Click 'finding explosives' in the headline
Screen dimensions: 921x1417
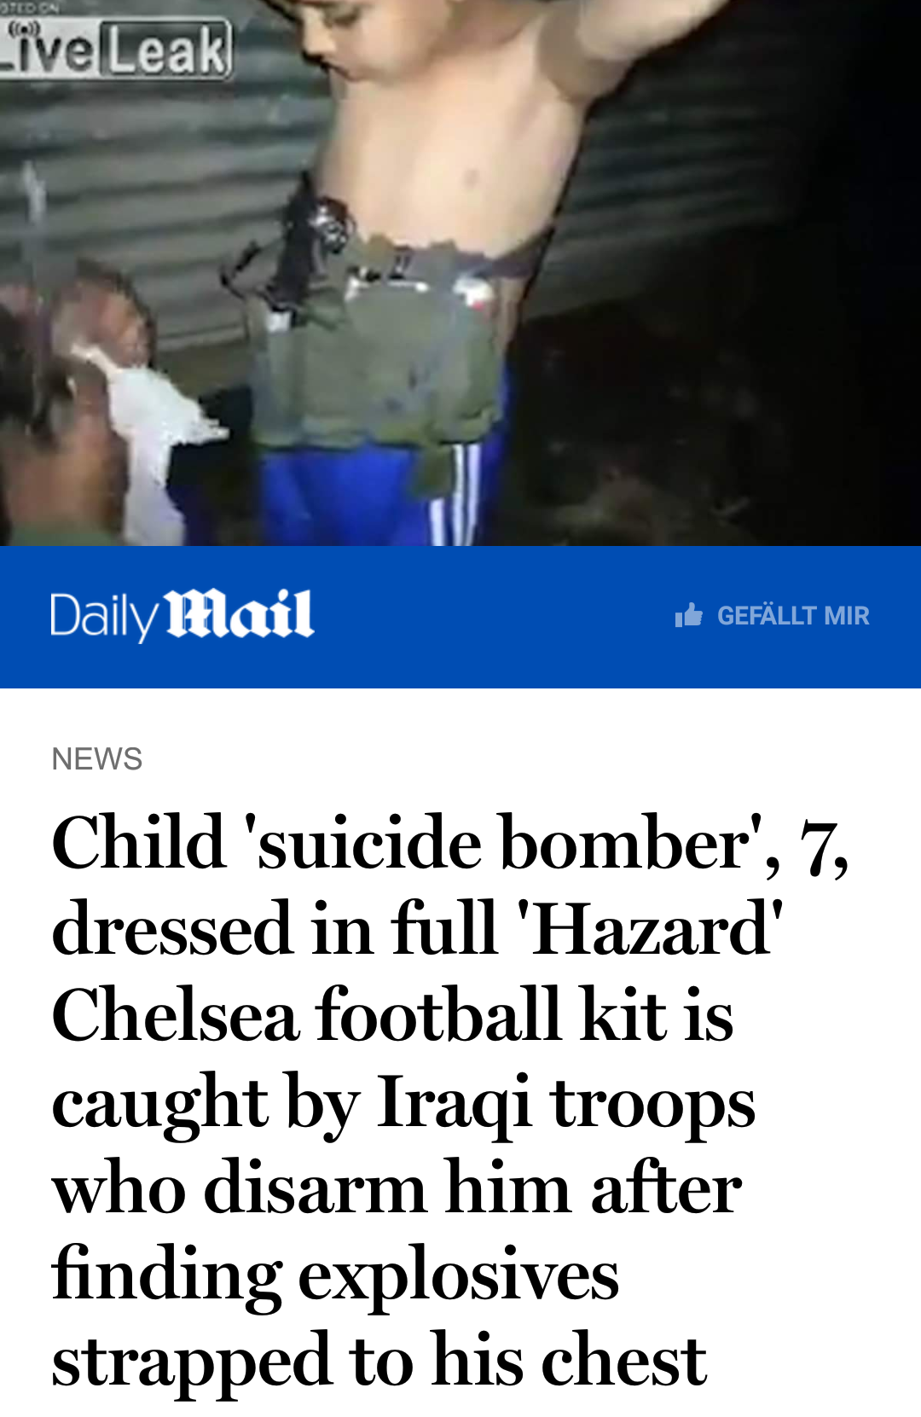click(x=335, y=1276)
